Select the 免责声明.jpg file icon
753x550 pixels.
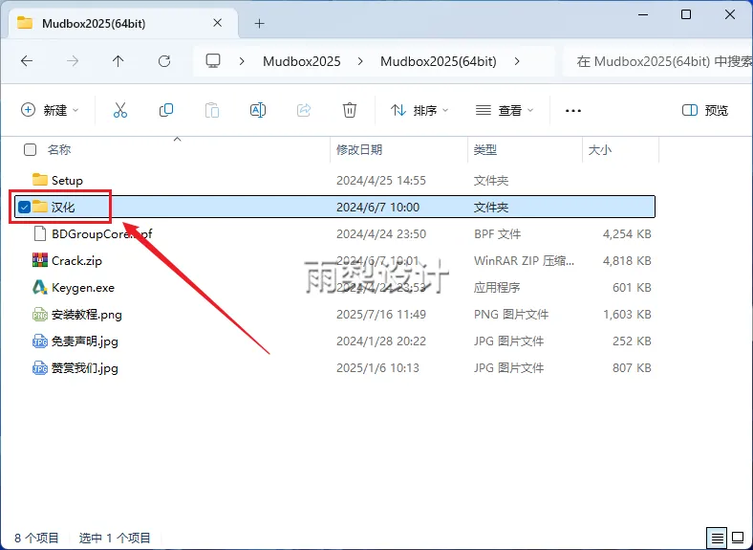40,341
